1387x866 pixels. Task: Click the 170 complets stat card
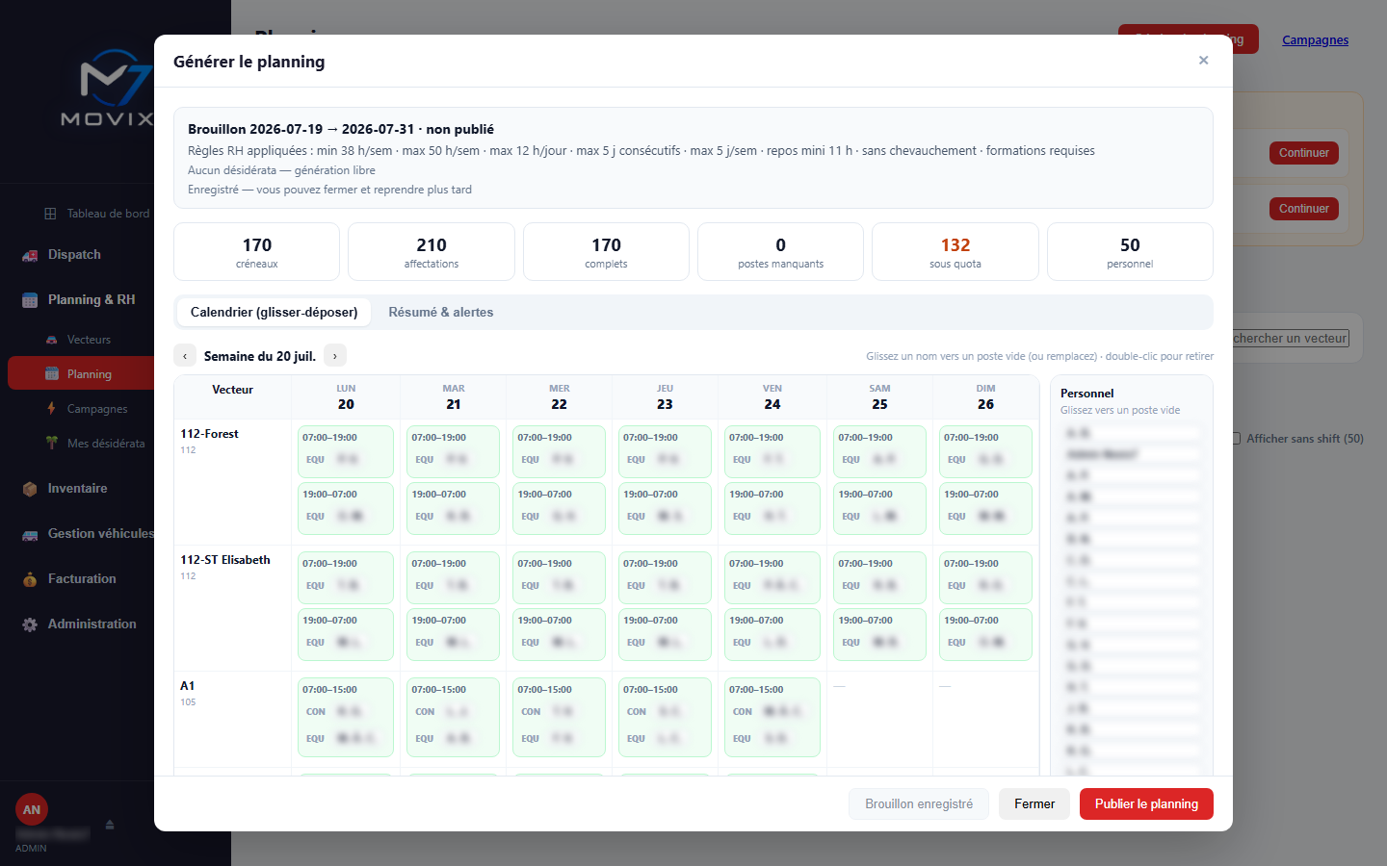point(606,252)
